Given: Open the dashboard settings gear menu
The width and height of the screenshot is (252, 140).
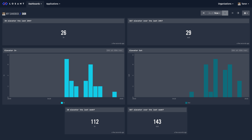Looking at the screenshot, I should (246, 13).
